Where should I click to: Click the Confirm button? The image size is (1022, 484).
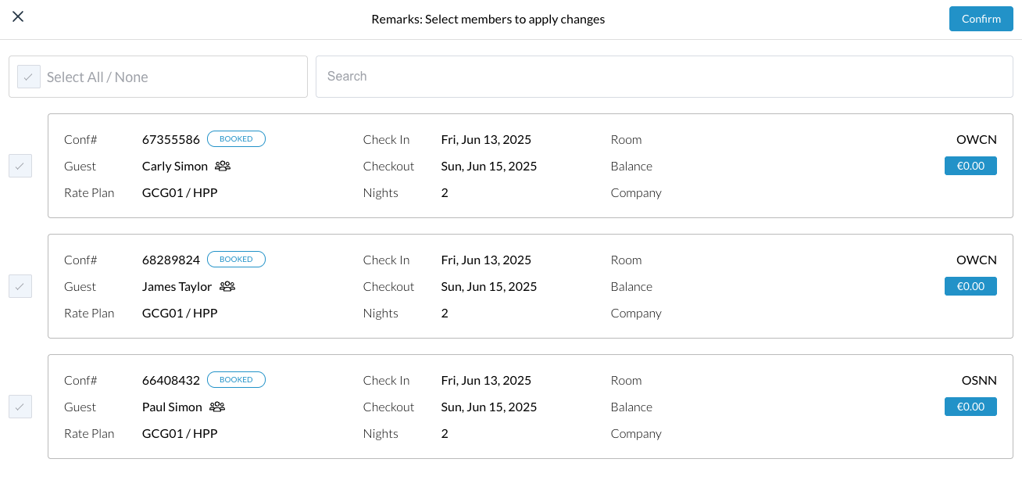coord(981,18)
